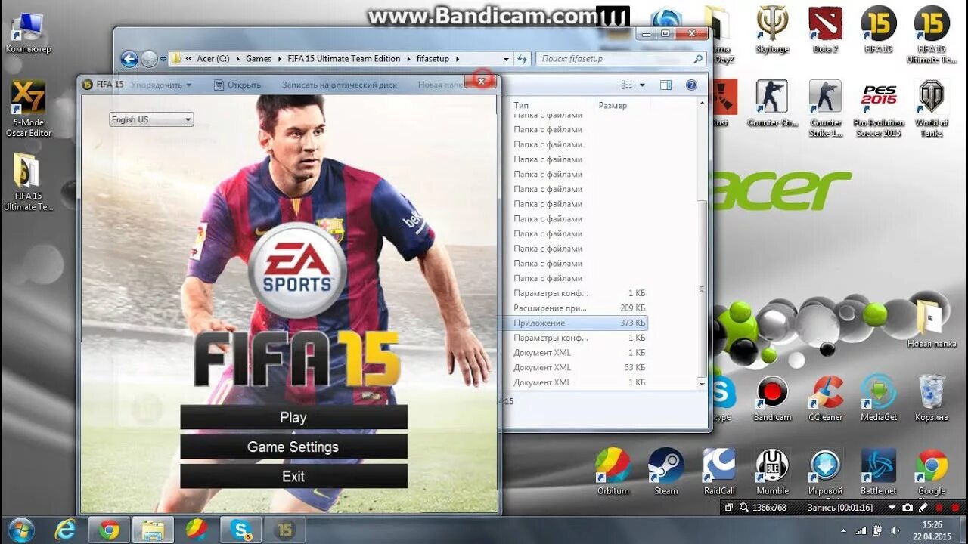Select the RaidCall desktop icon
Image resolution: width=968 pixels, height=544 pixels.
click(x=719, y=472)
